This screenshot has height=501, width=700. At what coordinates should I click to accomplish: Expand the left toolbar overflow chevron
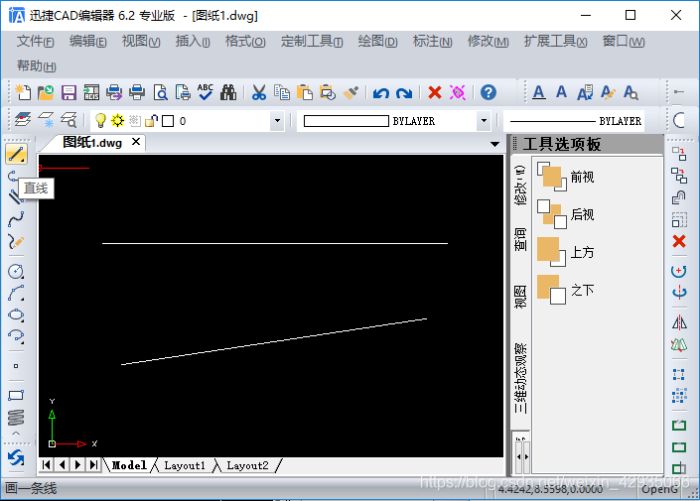[x=16, y=434]
